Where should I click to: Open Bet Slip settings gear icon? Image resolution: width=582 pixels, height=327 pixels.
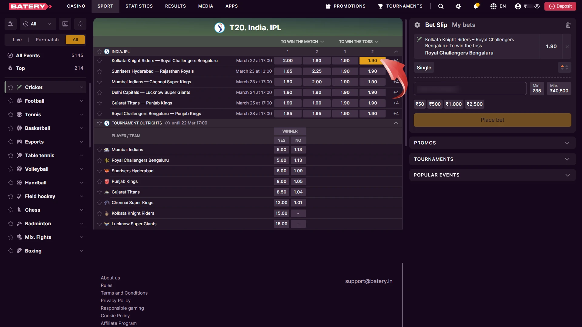click(x=417, y=25)
